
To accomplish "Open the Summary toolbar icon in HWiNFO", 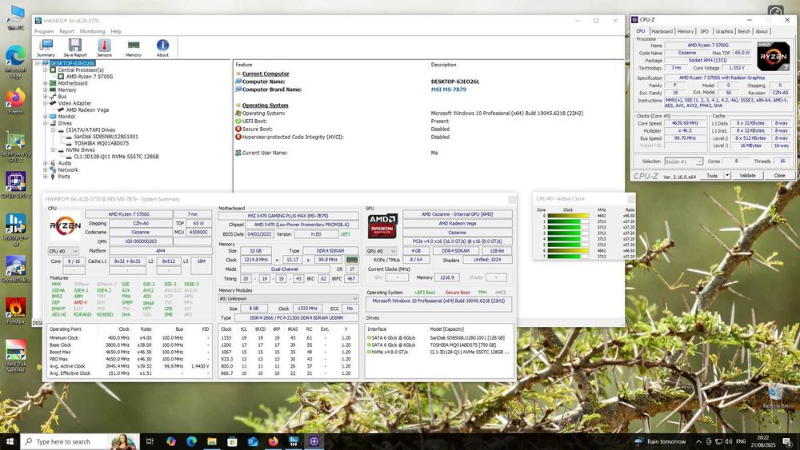I will (46, 47).
